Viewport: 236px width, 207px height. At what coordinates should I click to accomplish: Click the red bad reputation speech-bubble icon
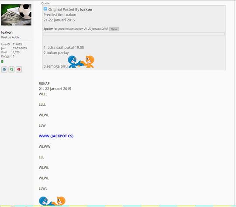pyautogui.click(x=19, y=69)
